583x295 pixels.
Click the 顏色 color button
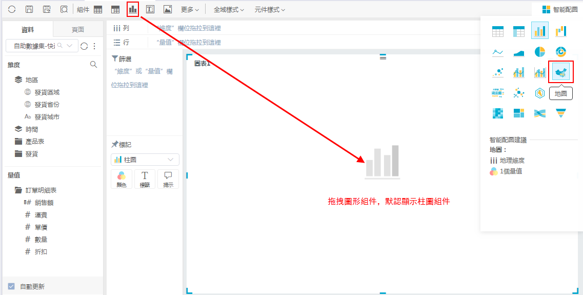122,179
